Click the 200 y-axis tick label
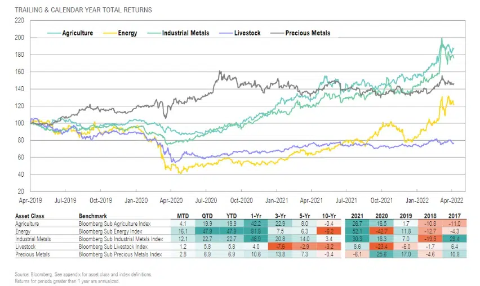The height and width of the screenshot is (286, 480). coord(19,38)
